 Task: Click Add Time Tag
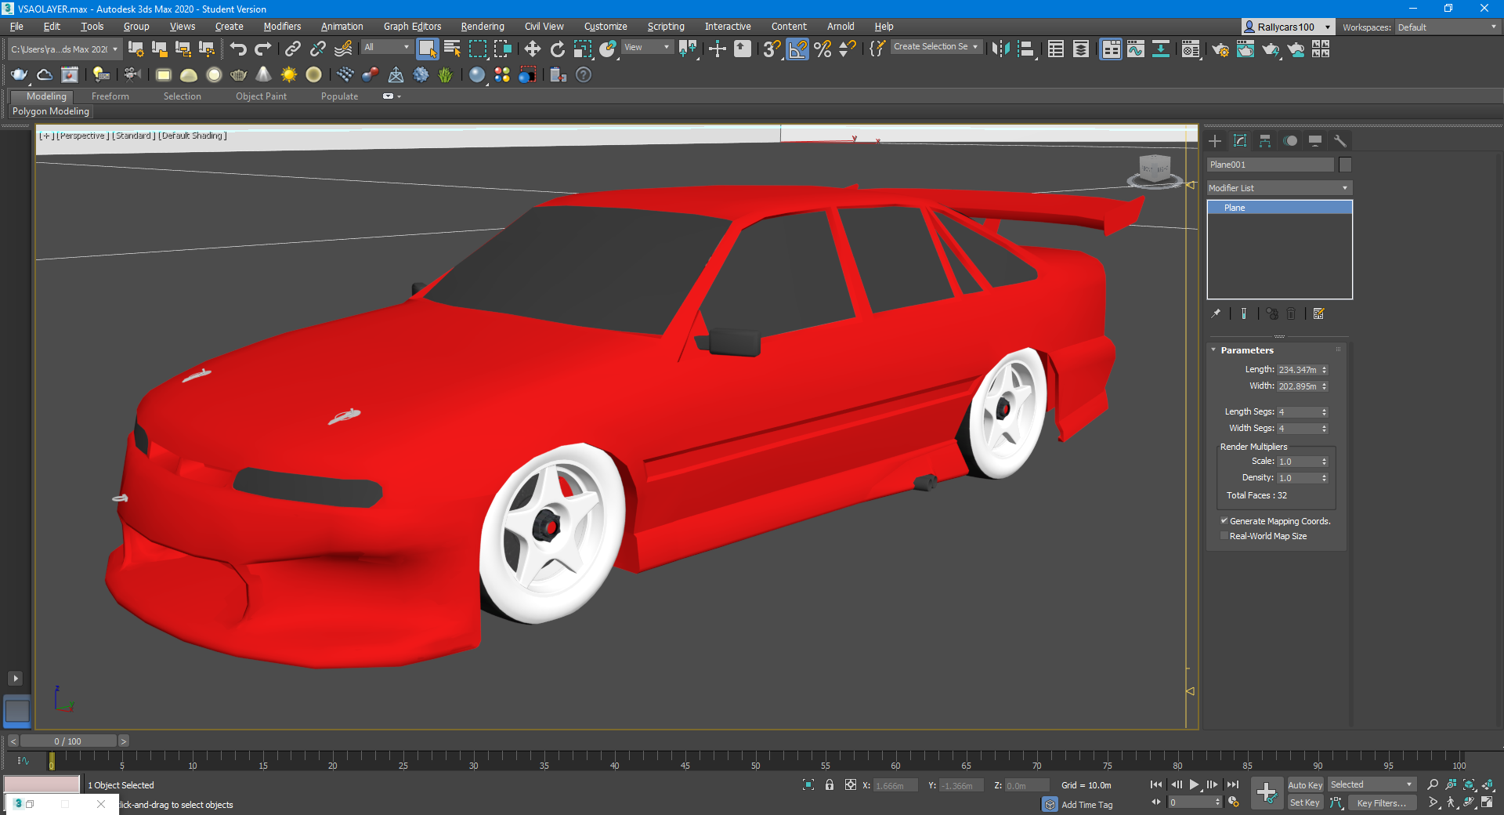[1086, 805]
